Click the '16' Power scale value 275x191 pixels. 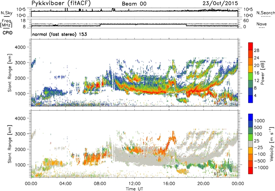(x=256, y=73)
